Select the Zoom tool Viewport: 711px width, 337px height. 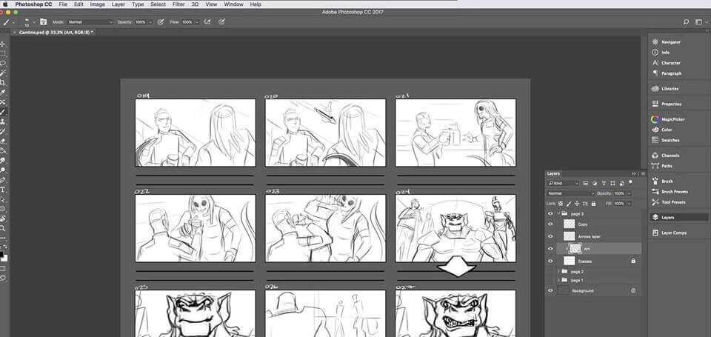[3, 227]
